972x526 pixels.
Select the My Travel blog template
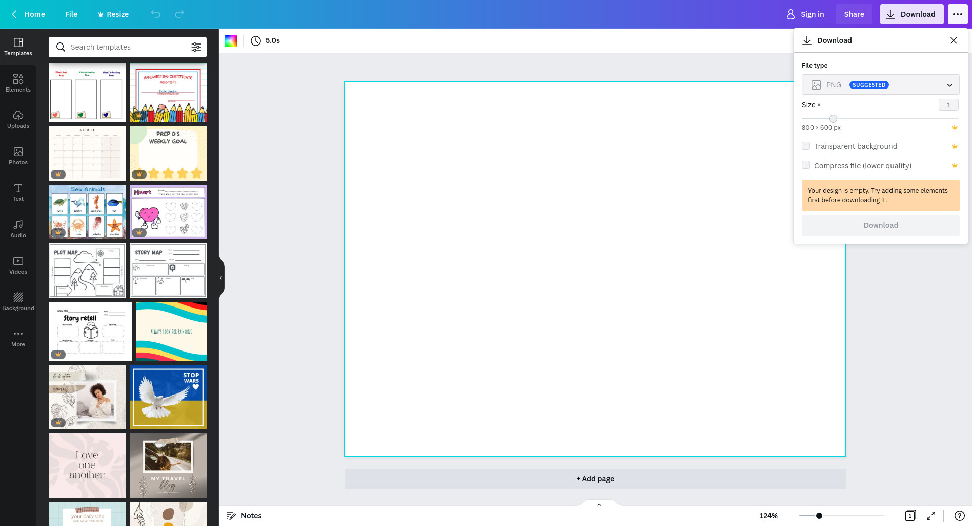click(168, 465)
